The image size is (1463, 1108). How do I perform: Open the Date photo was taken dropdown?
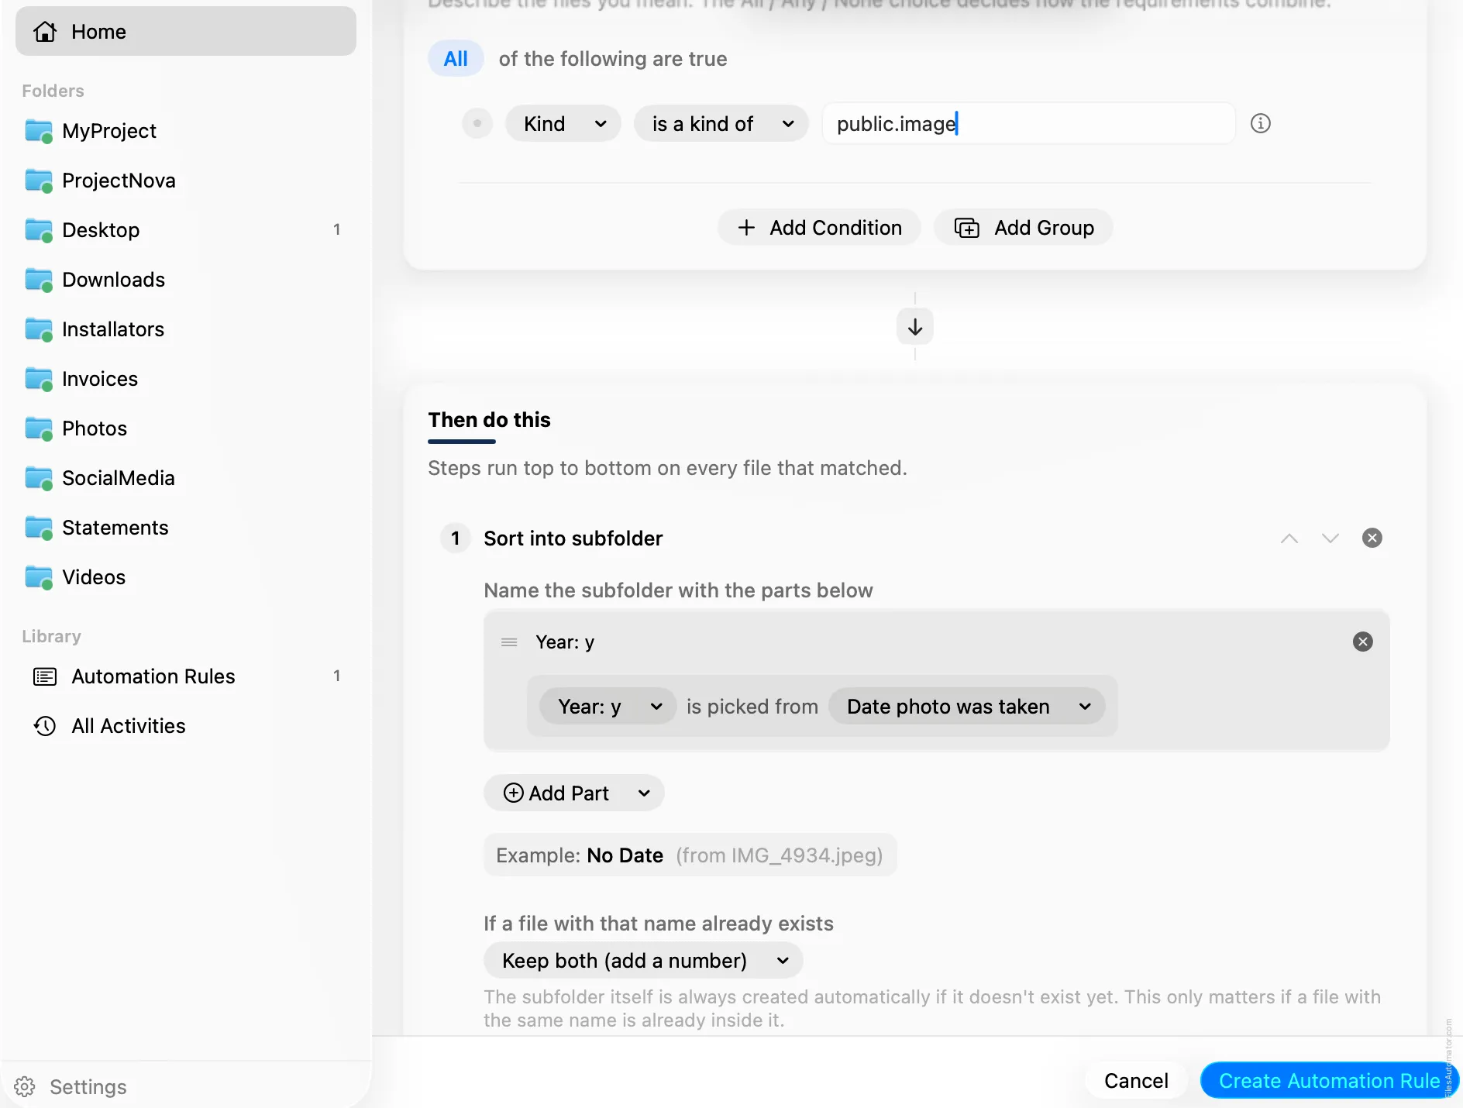click(x=967, y=707)
